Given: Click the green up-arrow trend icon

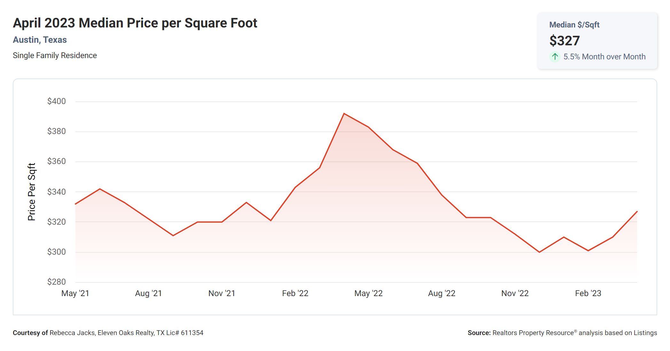Looking at the screenshot, I should click(555, 57).
